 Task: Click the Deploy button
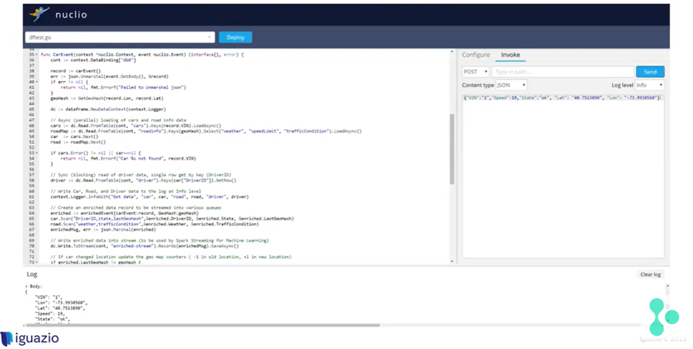pyautogui.click(x=235, y=37)
